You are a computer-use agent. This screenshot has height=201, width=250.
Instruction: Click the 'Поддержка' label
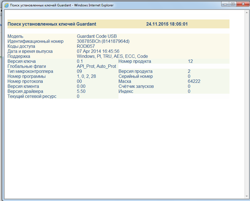coord(19,56)
